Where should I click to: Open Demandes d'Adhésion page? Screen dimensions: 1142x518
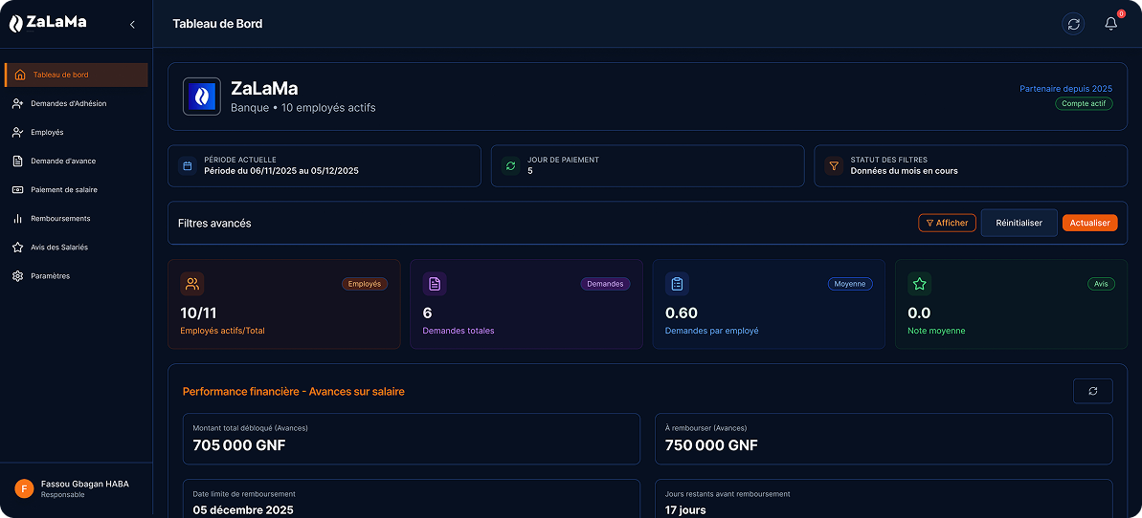[68, 103]
